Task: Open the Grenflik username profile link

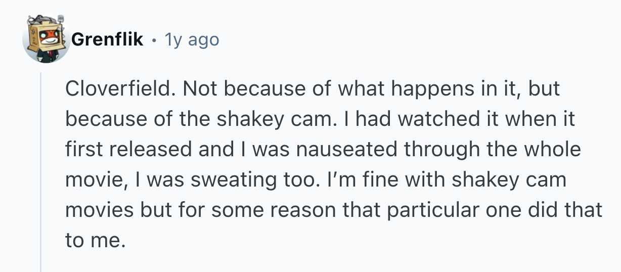Action: tap(107, 39)
